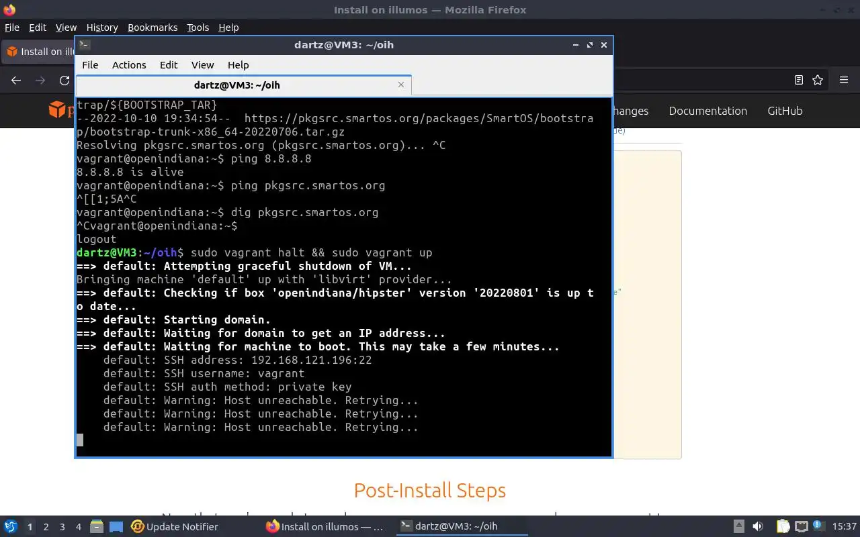Image resolution: width=860 pixels, height=537 pixels.
Task: Switch to virtual desktop 2
Action: click(x=46, y=527)
